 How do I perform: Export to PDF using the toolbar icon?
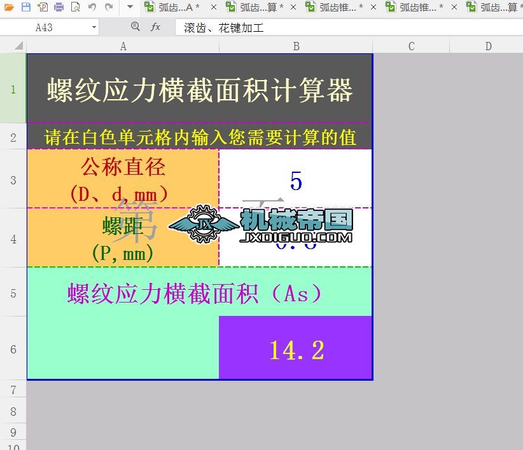coord(43,6)
